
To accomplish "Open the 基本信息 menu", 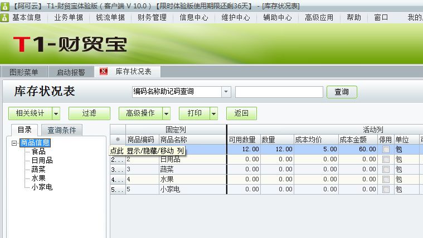I will click(27, 17).
